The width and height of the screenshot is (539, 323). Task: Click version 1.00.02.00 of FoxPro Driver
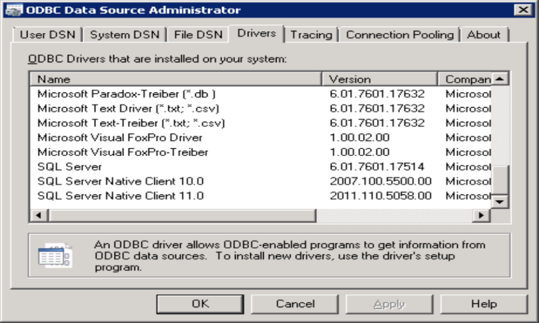tap(360, 138)
